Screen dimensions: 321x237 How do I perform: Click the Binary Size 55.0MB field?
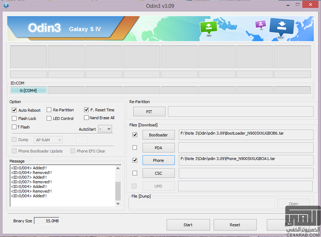47,221
